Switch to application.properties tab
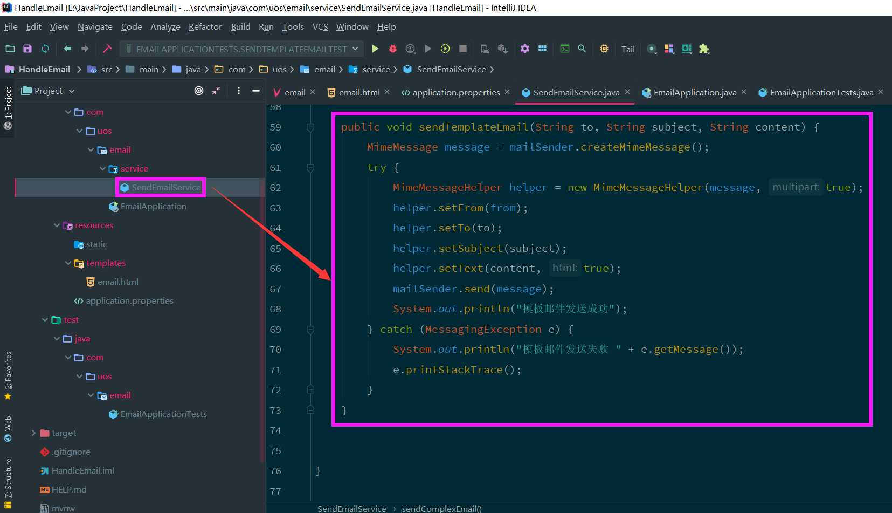892x513 pixels. coord(456,92)
